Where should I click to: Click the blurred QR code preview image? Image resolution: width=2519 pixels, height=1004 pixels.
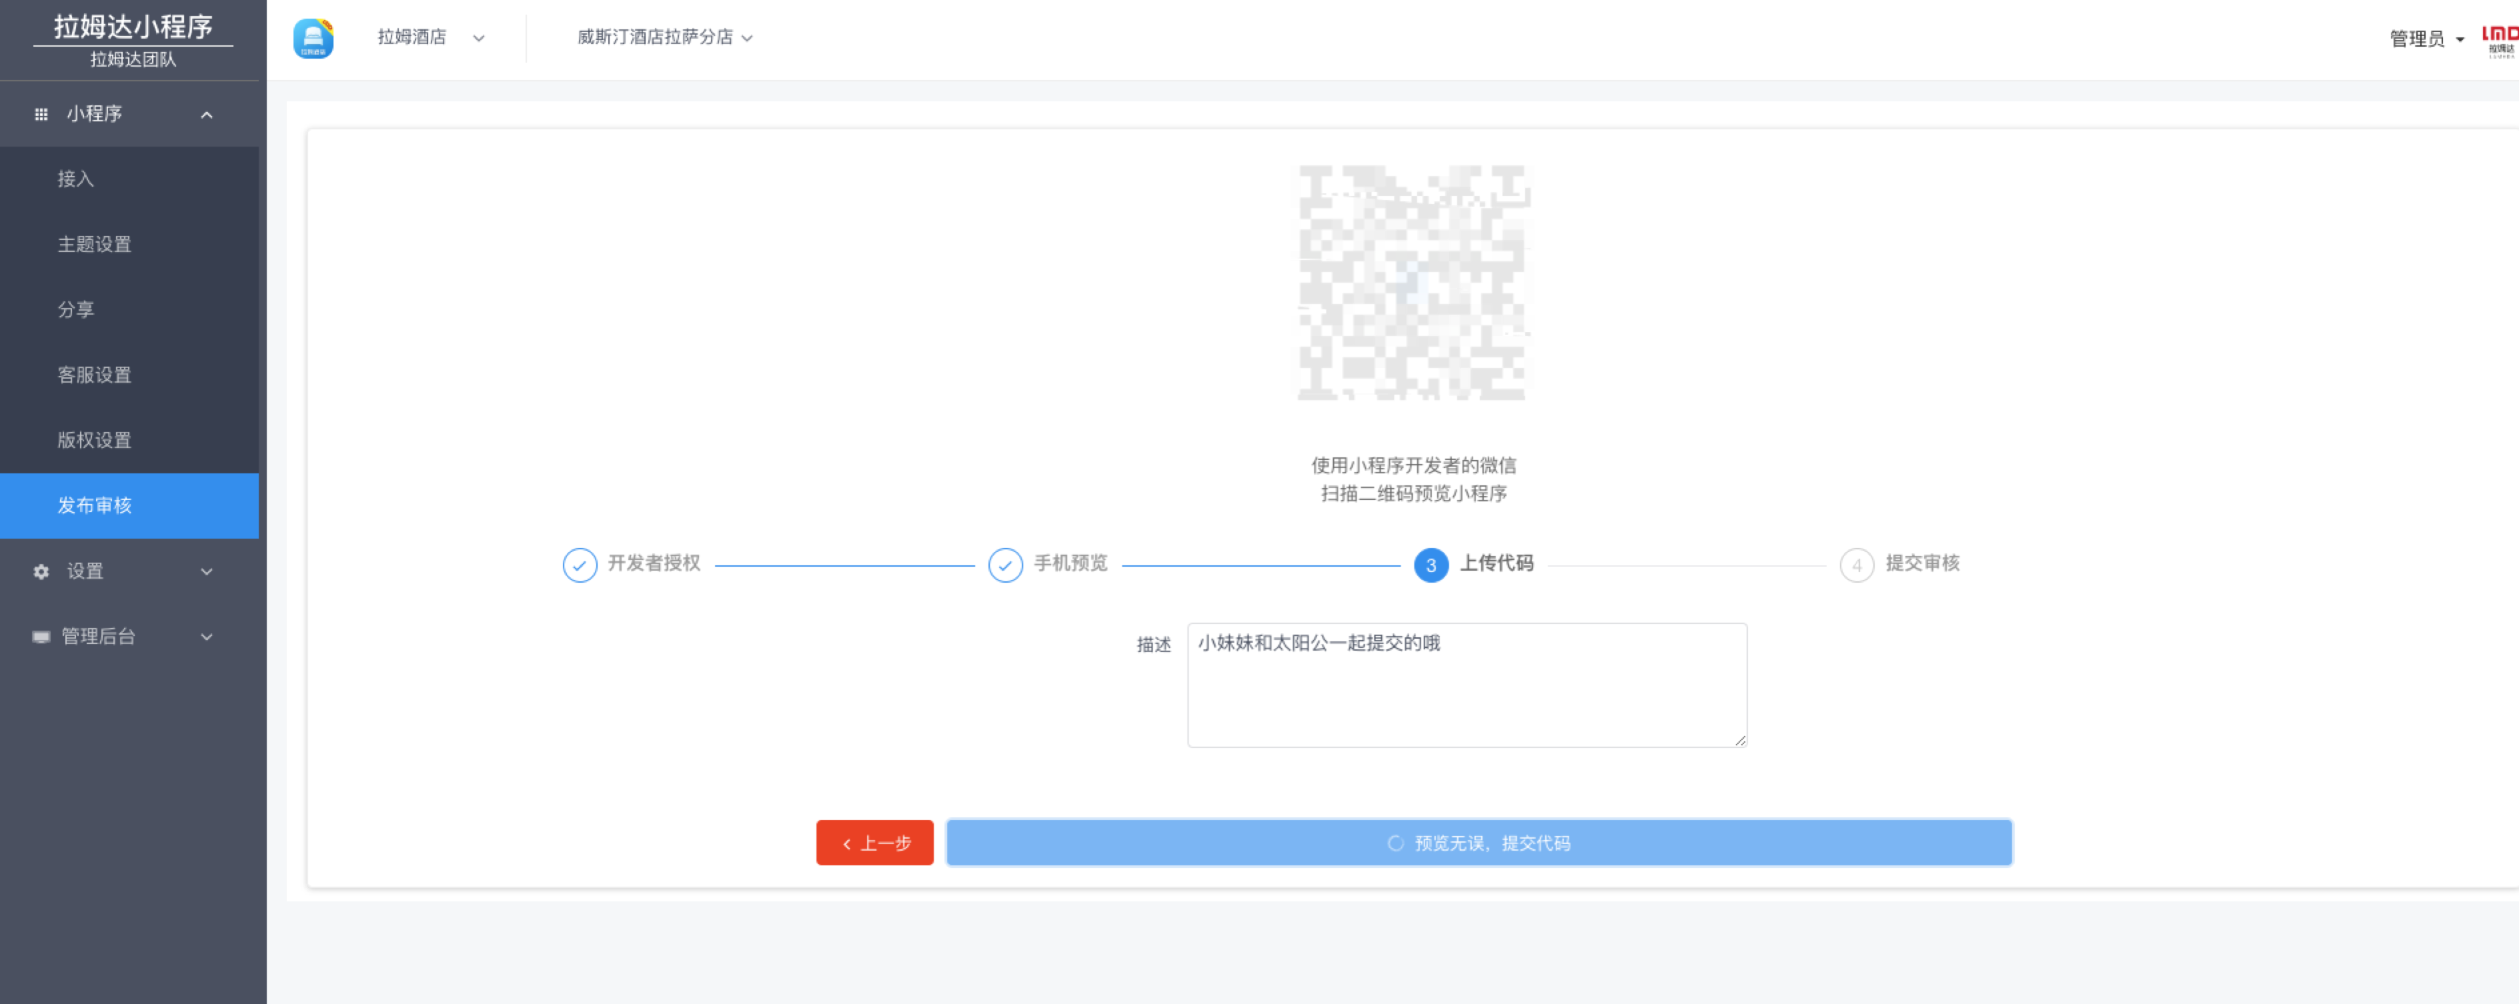[1414, 283]
